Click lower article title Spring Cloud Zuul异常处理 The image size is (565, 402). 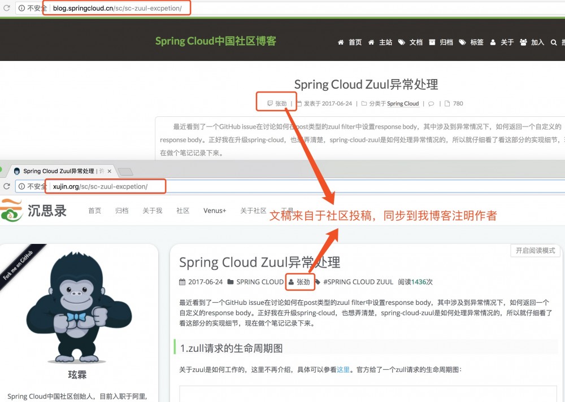coord(259,262)
